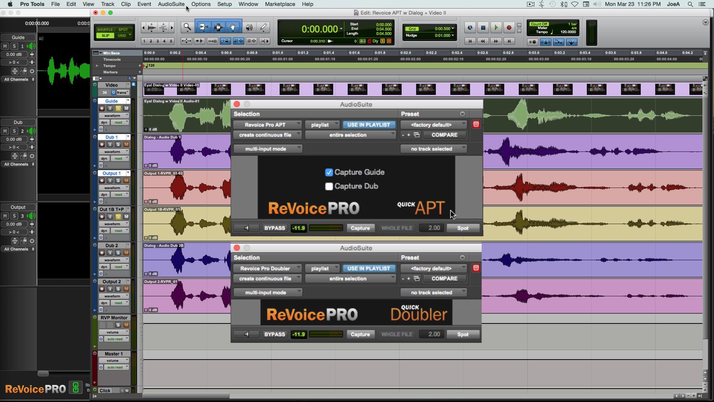Click the Capture button in ReVoice APT
This screenshot has width=714, height=402.
pos(360,228)
